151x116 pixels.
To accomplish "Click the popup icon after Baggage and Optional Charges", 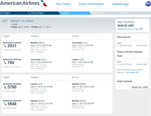I will point(141,29).
